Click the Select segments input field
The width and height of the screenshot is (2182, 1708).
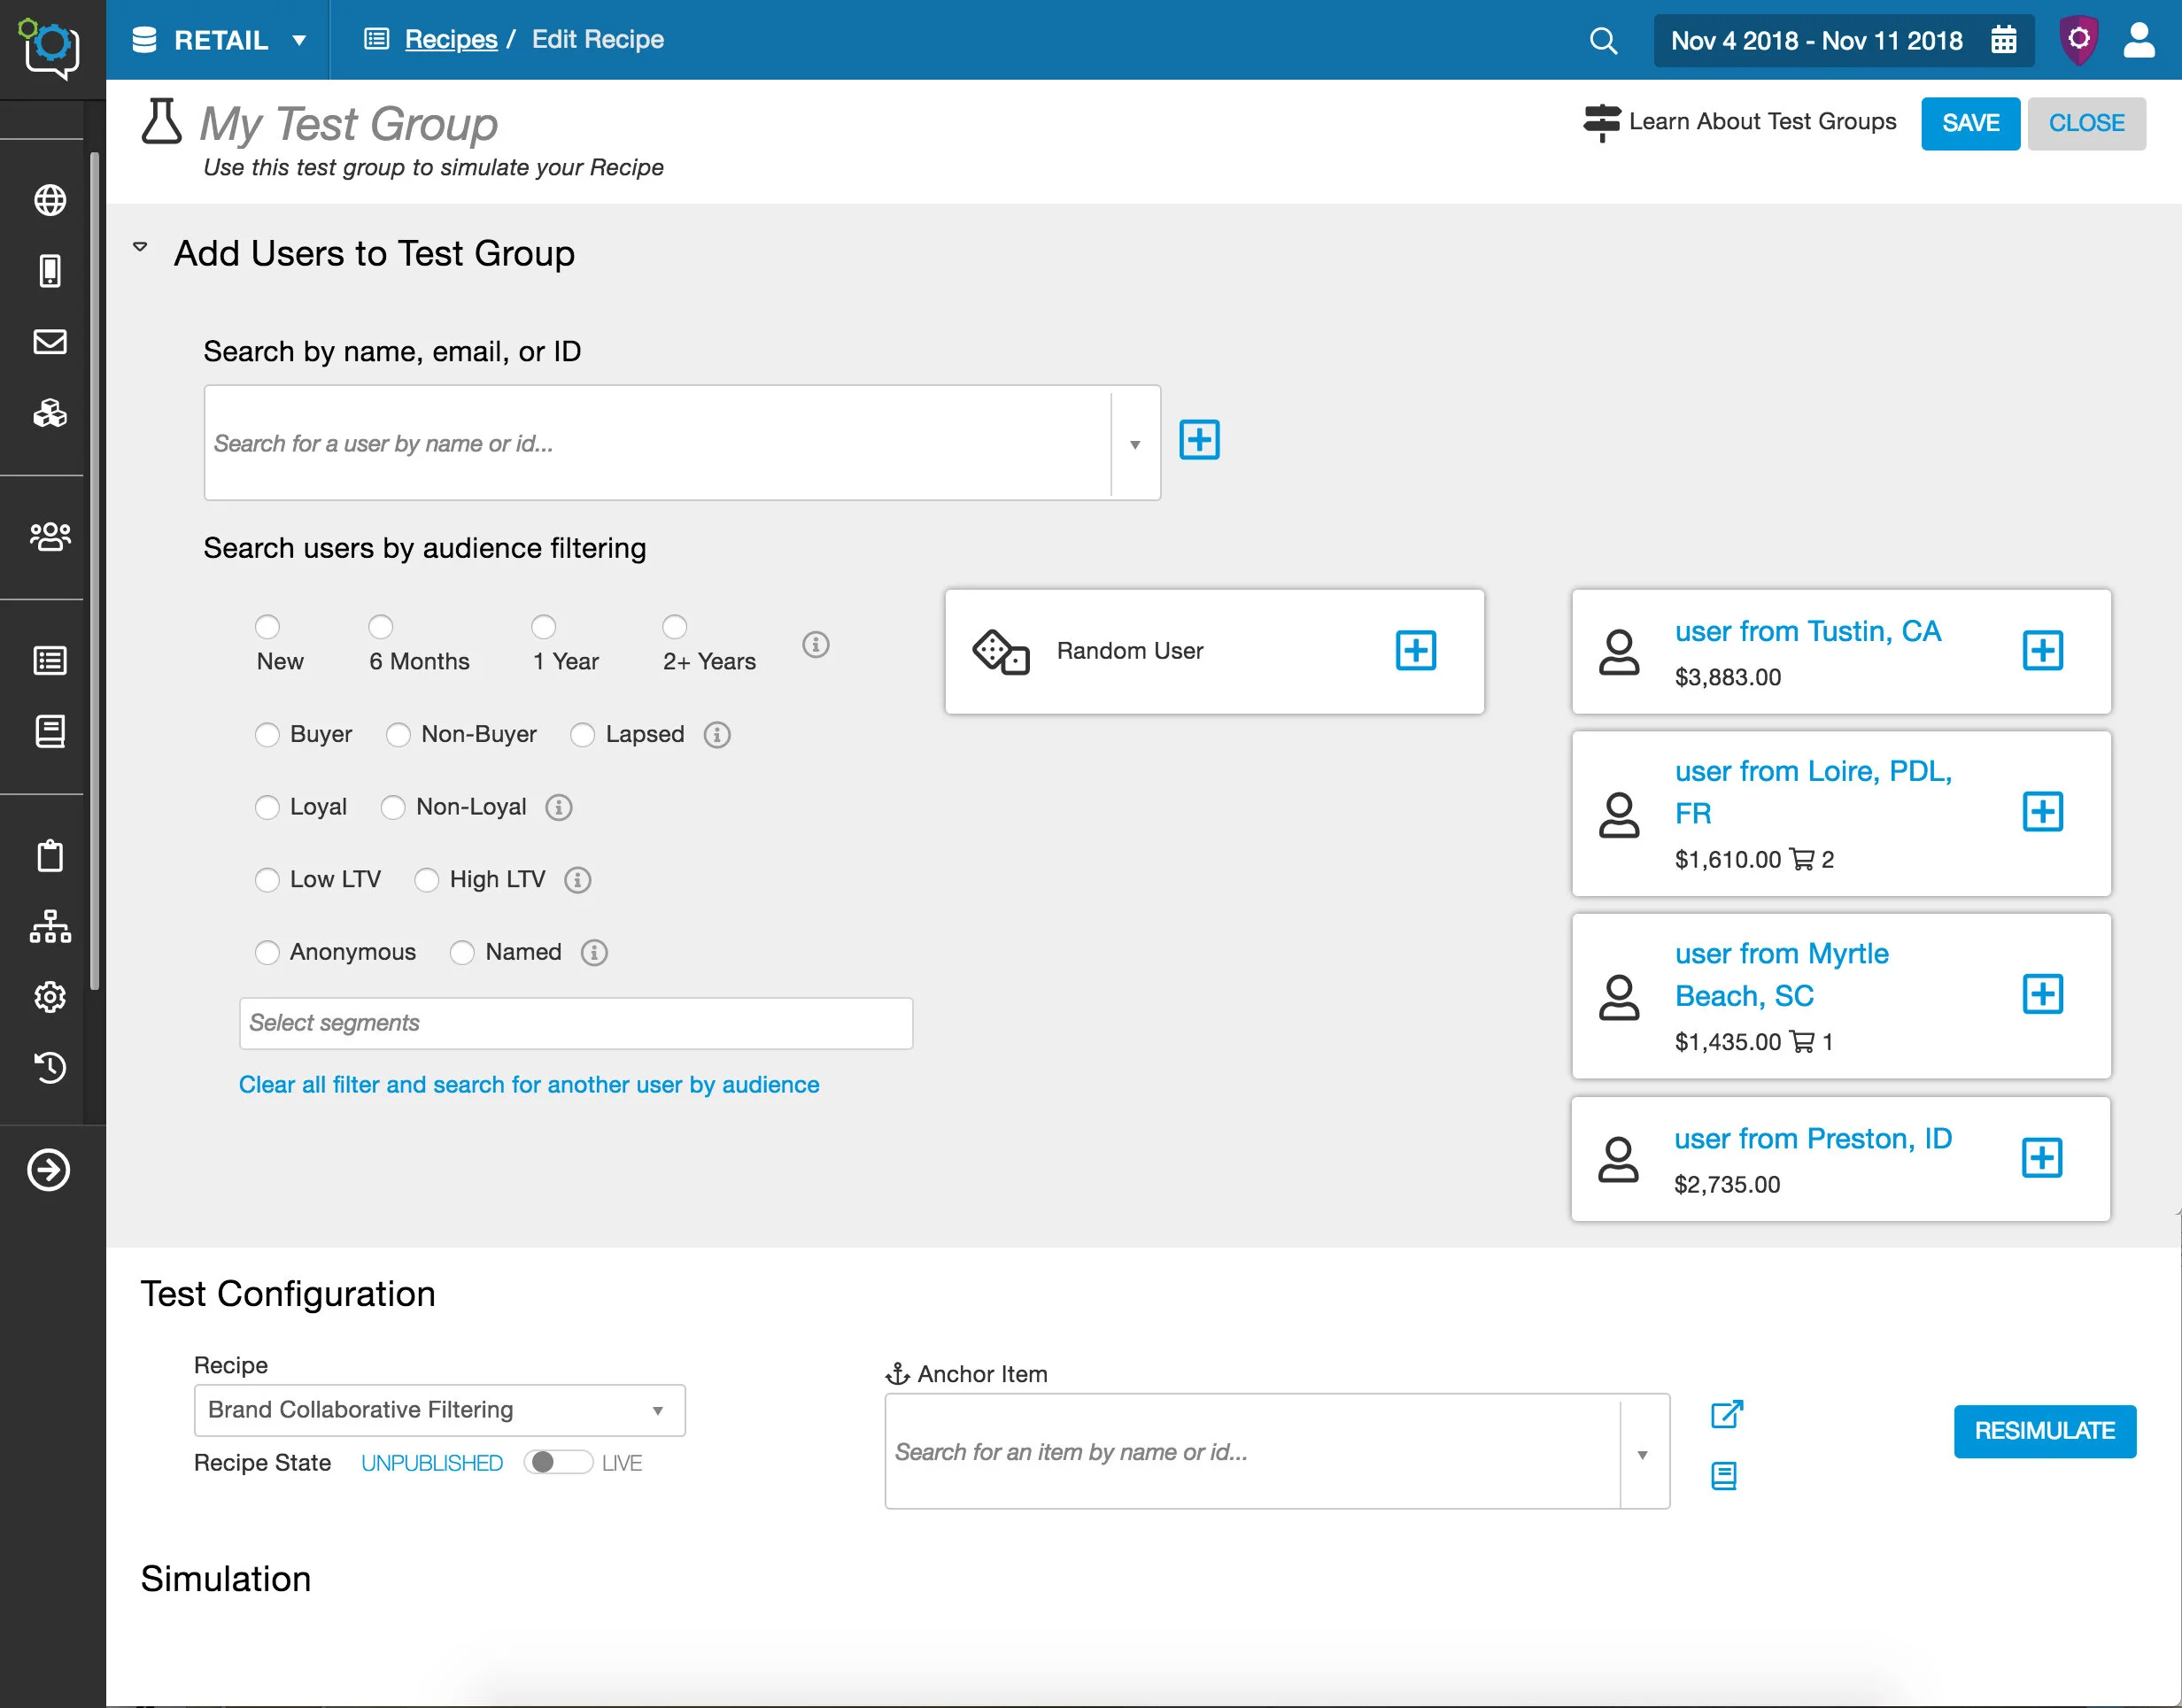click(x=575, y=1023)
